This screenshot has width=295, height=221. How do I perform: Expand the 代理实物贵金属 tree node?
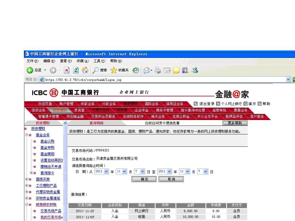click(27, 192)
